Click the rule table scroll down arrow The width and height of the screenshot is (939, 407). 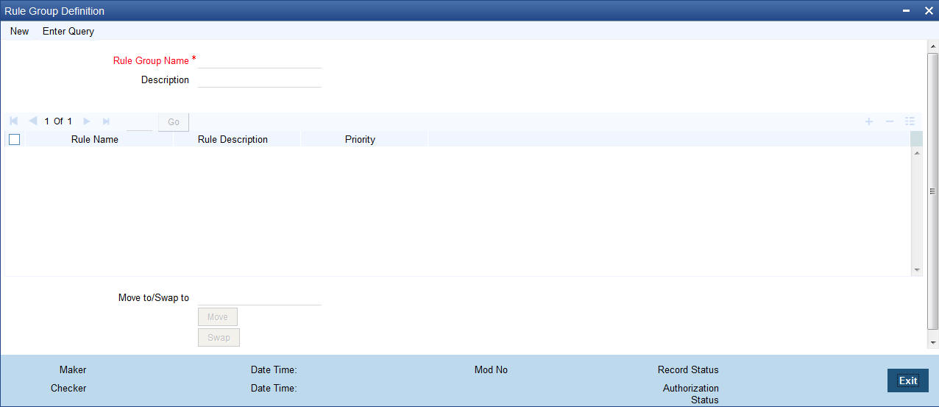917,270
